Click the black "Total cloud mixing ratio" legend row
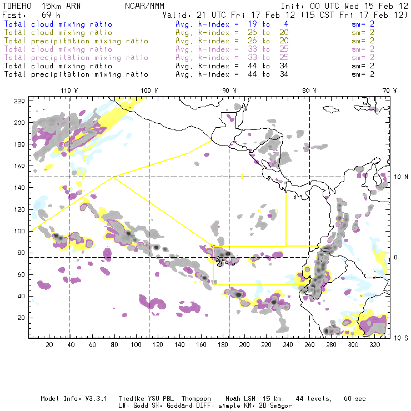The height and width of the screenshot is (411, 411). pos(58,66)
